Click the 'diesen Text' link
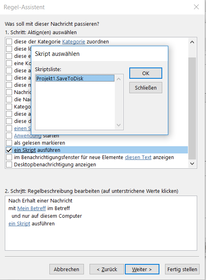 click(x=138, y=157)
